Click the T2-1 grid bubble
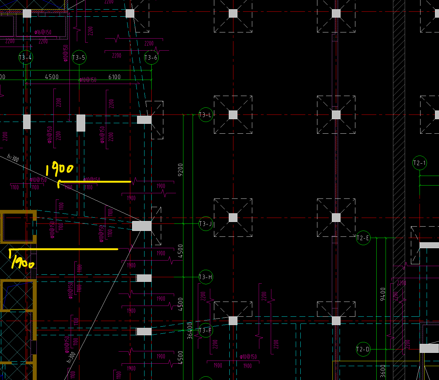Image resolution: width=439 pixels, height=380 pixels. [x=420, y=163]
